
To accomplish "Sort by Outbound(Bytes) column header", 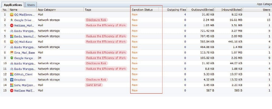I will (203, 10).
